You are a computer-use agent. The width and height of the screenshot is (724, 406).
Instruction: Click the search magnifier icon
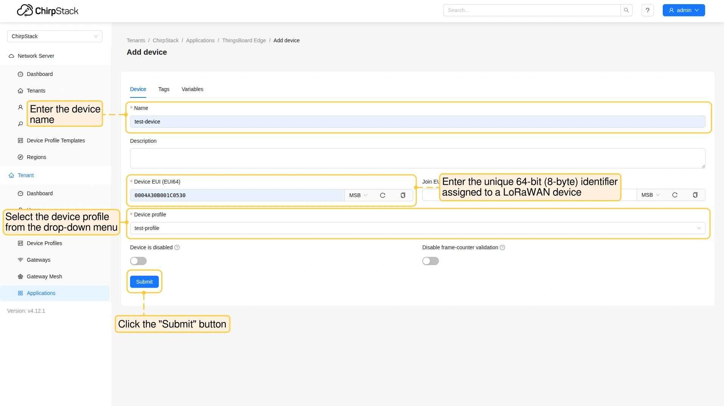coord(626,10)
